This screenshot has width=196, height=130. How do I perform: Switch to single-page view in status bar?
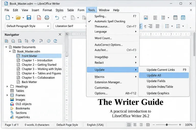[x=129, y=125]
